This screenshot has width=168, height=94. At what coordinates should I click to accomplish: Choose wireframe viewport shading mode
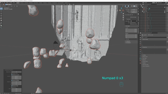[x=133, y=6]
